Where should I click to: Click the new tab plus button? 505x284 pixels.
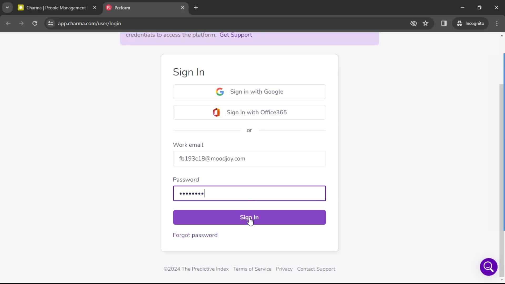click(196, 8)
